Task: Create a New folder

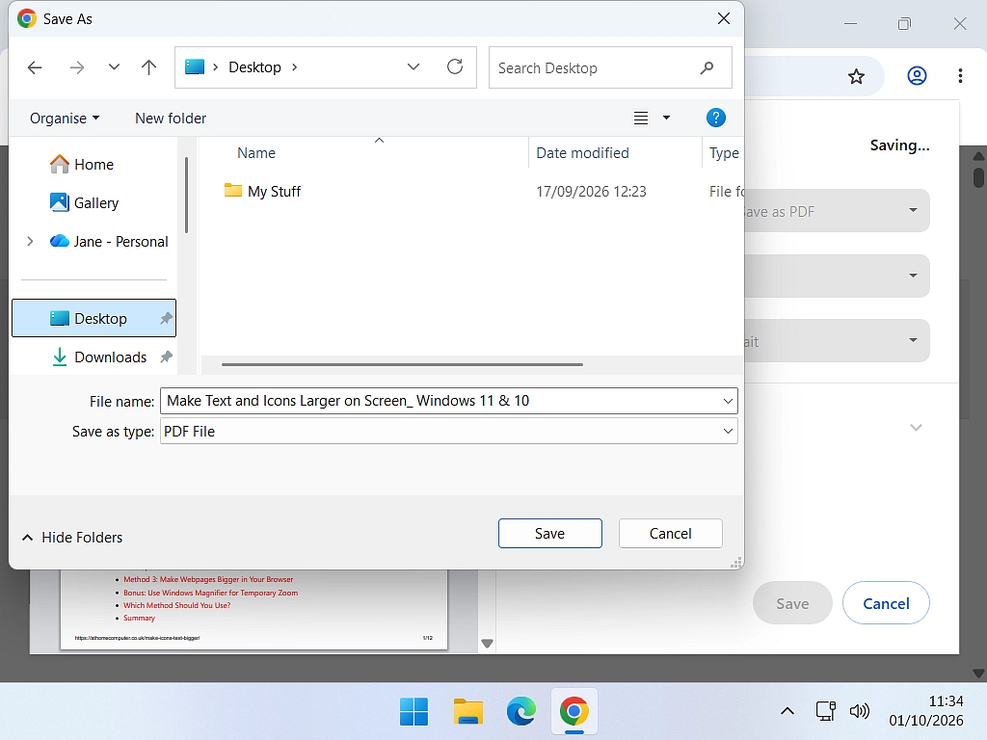Action: point(171,119)
